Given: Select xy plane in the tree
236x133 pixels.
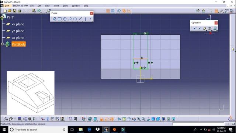Looking at the screenshot, I should pyautogui.click(x=18, y=24).
